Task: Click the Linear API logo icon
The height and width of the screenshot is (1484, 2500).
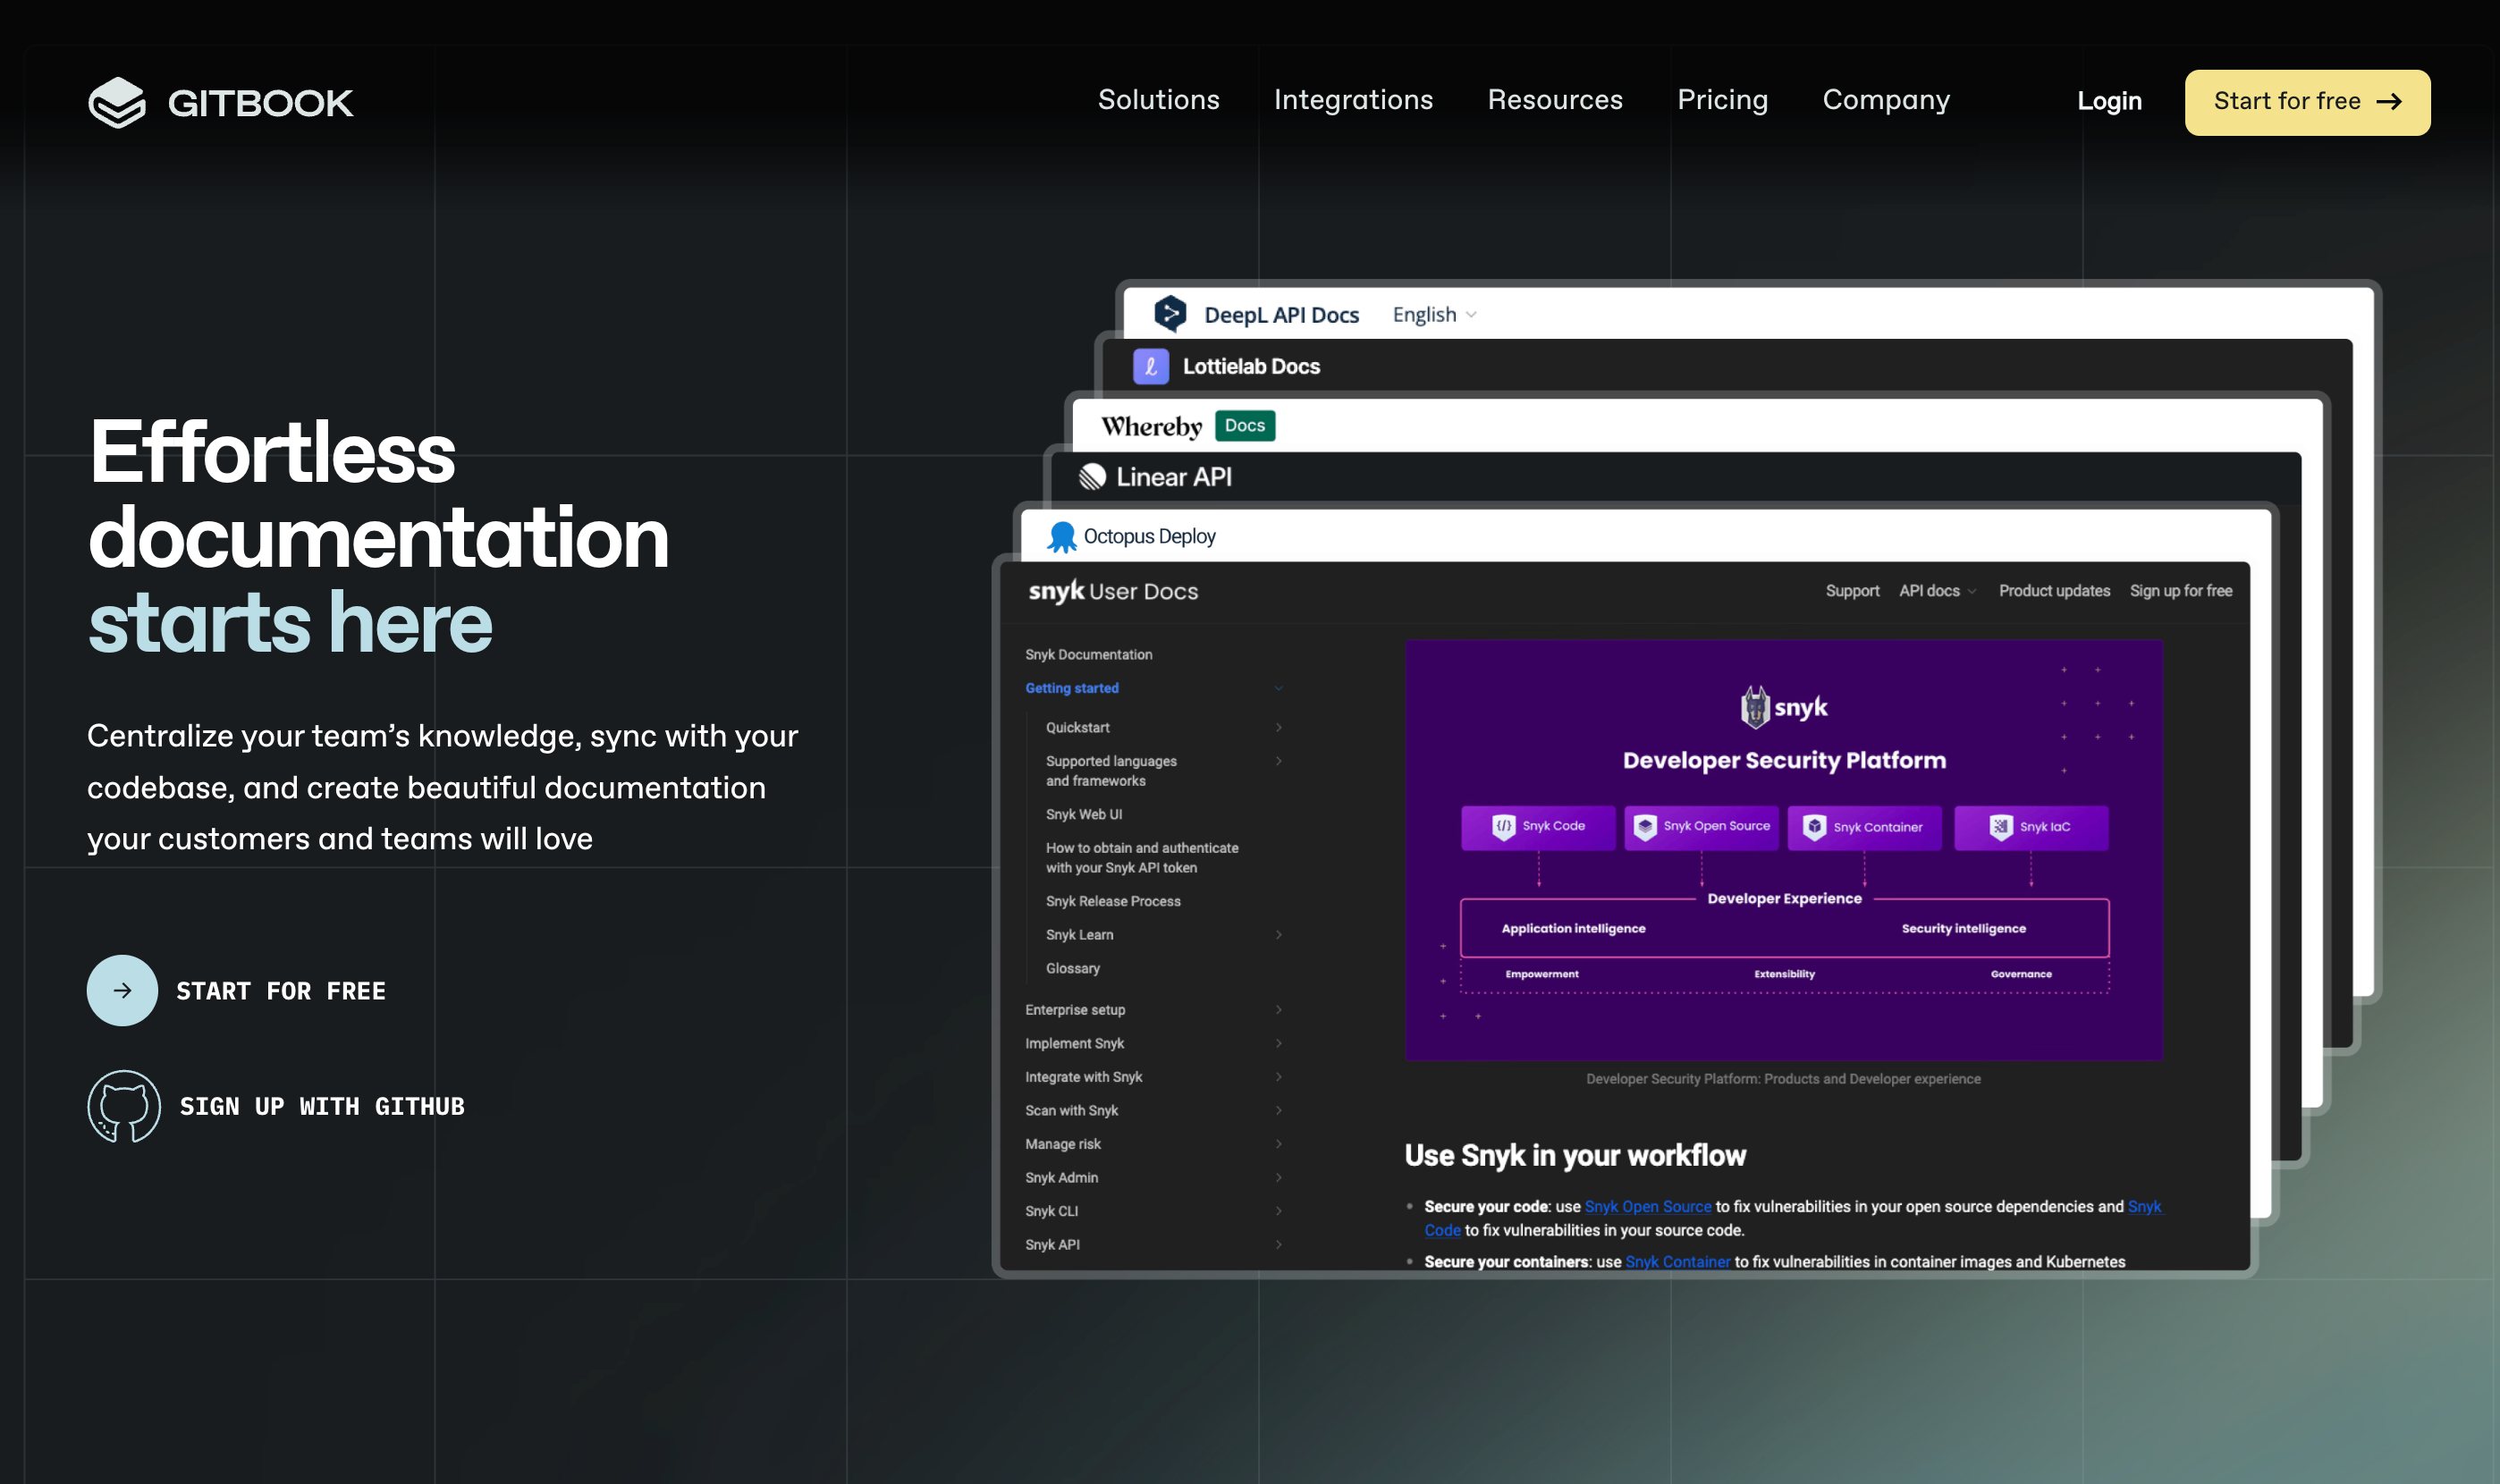Action: click(1092, 477)
